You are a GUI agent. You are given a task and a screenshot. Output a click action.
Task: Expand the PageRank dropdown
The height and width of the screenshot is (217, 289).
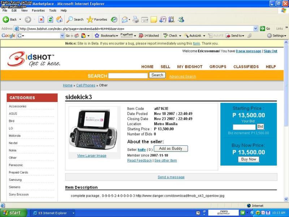pos(135,36)
